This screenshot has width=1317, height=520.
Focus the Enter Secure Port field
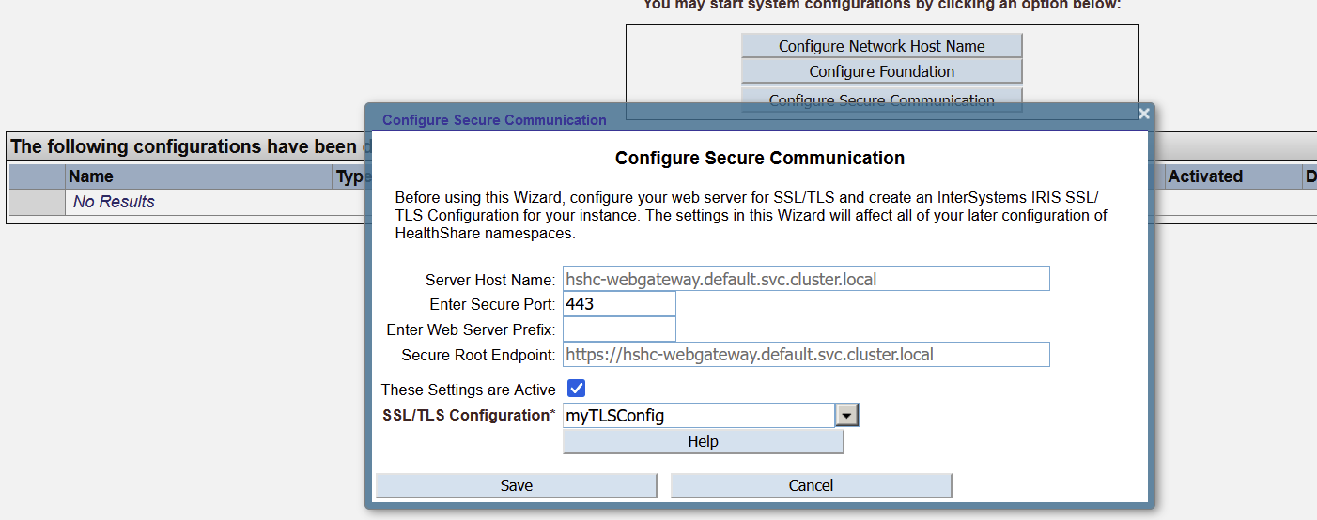pos(619,304)
